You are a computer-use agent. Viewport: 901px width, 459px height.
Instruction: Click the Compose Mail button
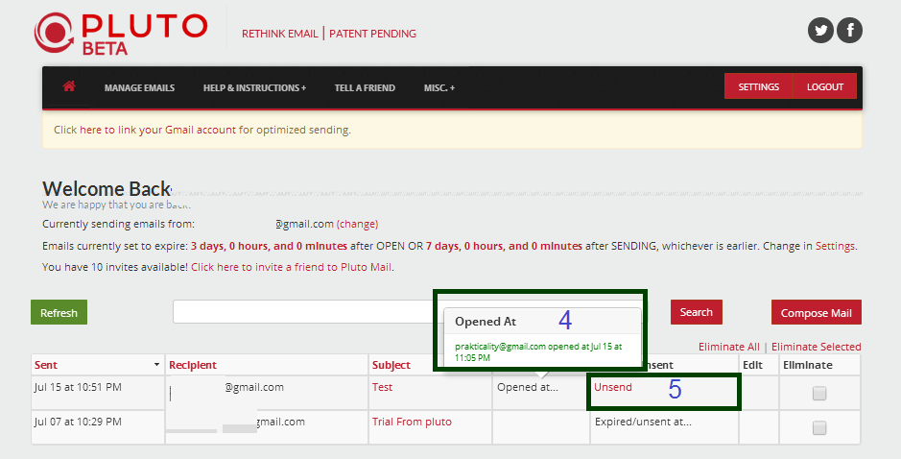pos(816,312)
